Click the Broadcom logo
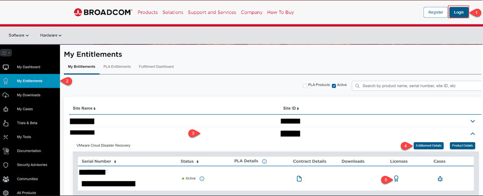The height and width of the screenshot is (196, 483). pyautogui.click(x=103, y=12)
